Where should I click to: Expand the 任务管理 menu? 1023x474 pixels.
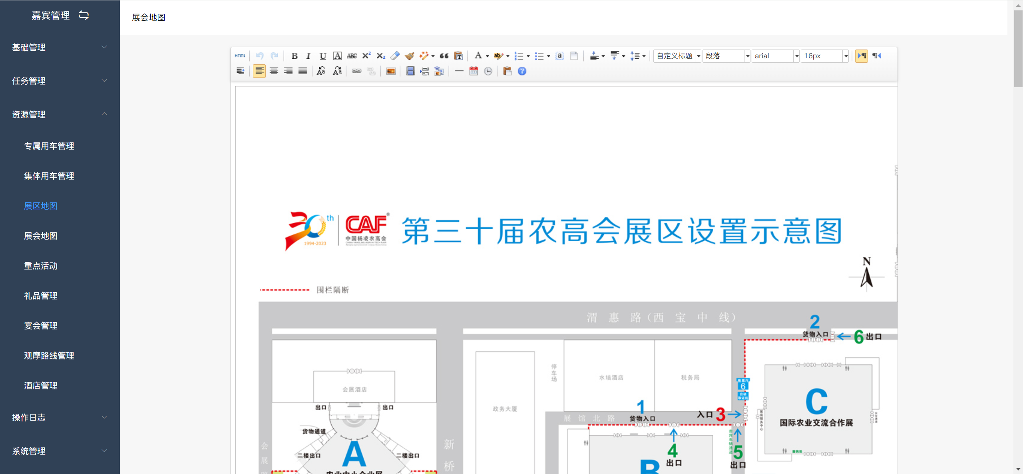(60, 81)
